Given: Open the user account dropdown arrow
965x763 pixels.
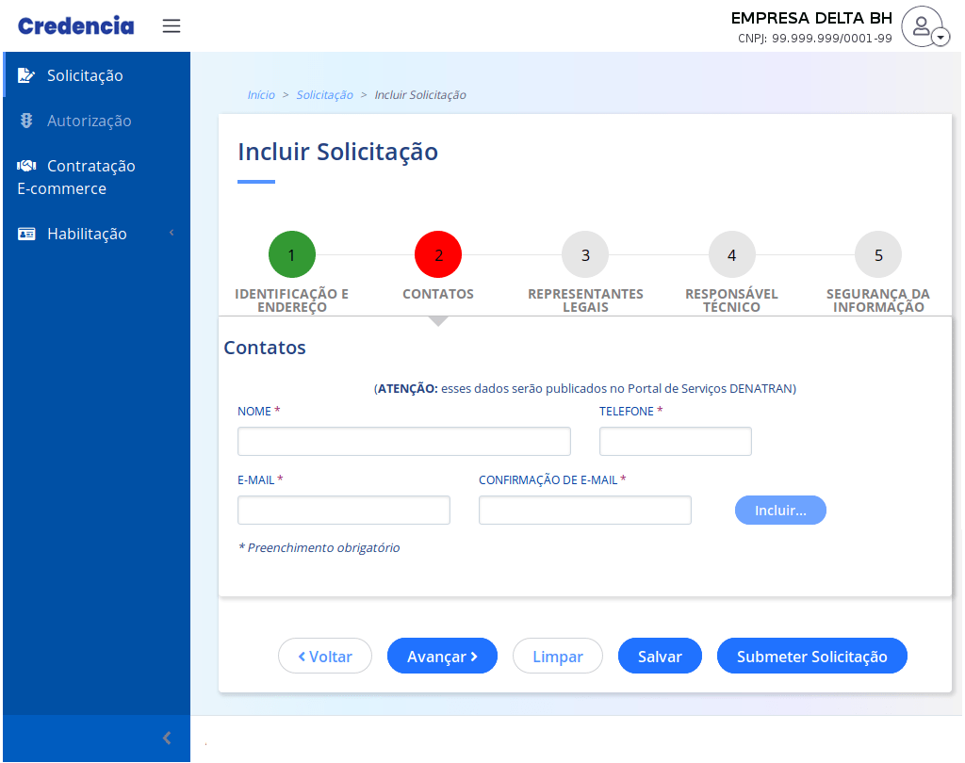Looking at the screenshot, I should pyautogui.click(x=941, y=38).
